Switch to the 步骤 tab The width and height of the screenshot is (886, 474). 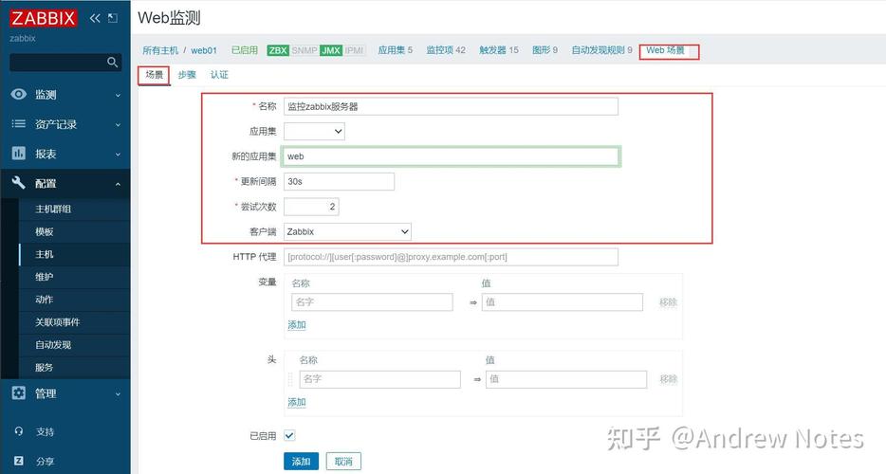click(187, 75)
